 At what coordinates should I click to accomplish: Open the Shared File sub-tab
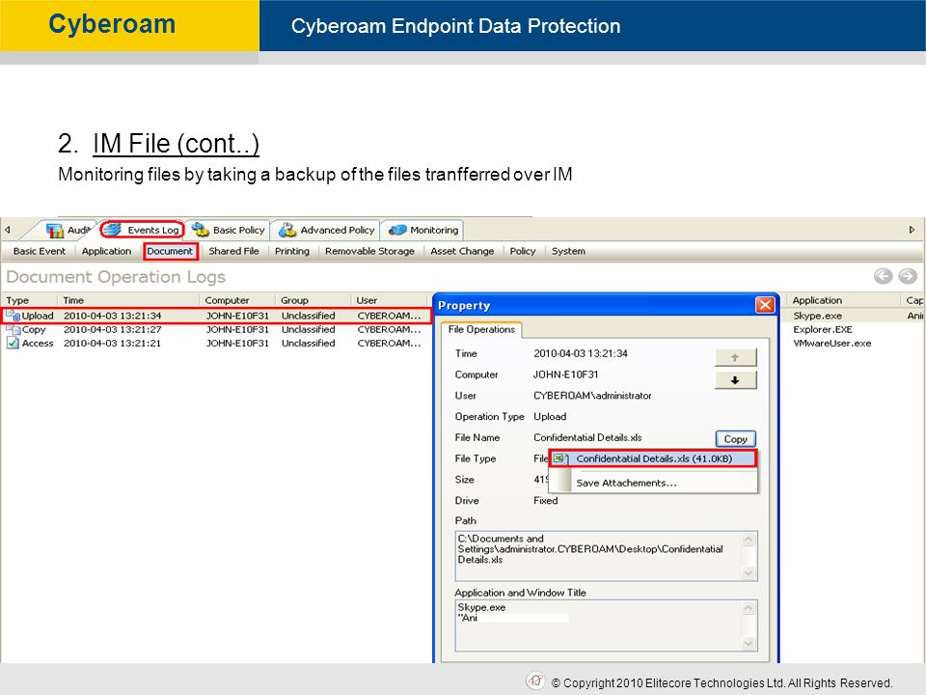(x=233, y=251)
